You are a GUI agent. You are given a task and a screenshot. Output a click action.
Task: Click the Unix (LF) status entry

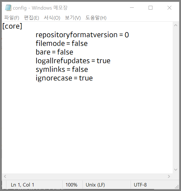95,185
